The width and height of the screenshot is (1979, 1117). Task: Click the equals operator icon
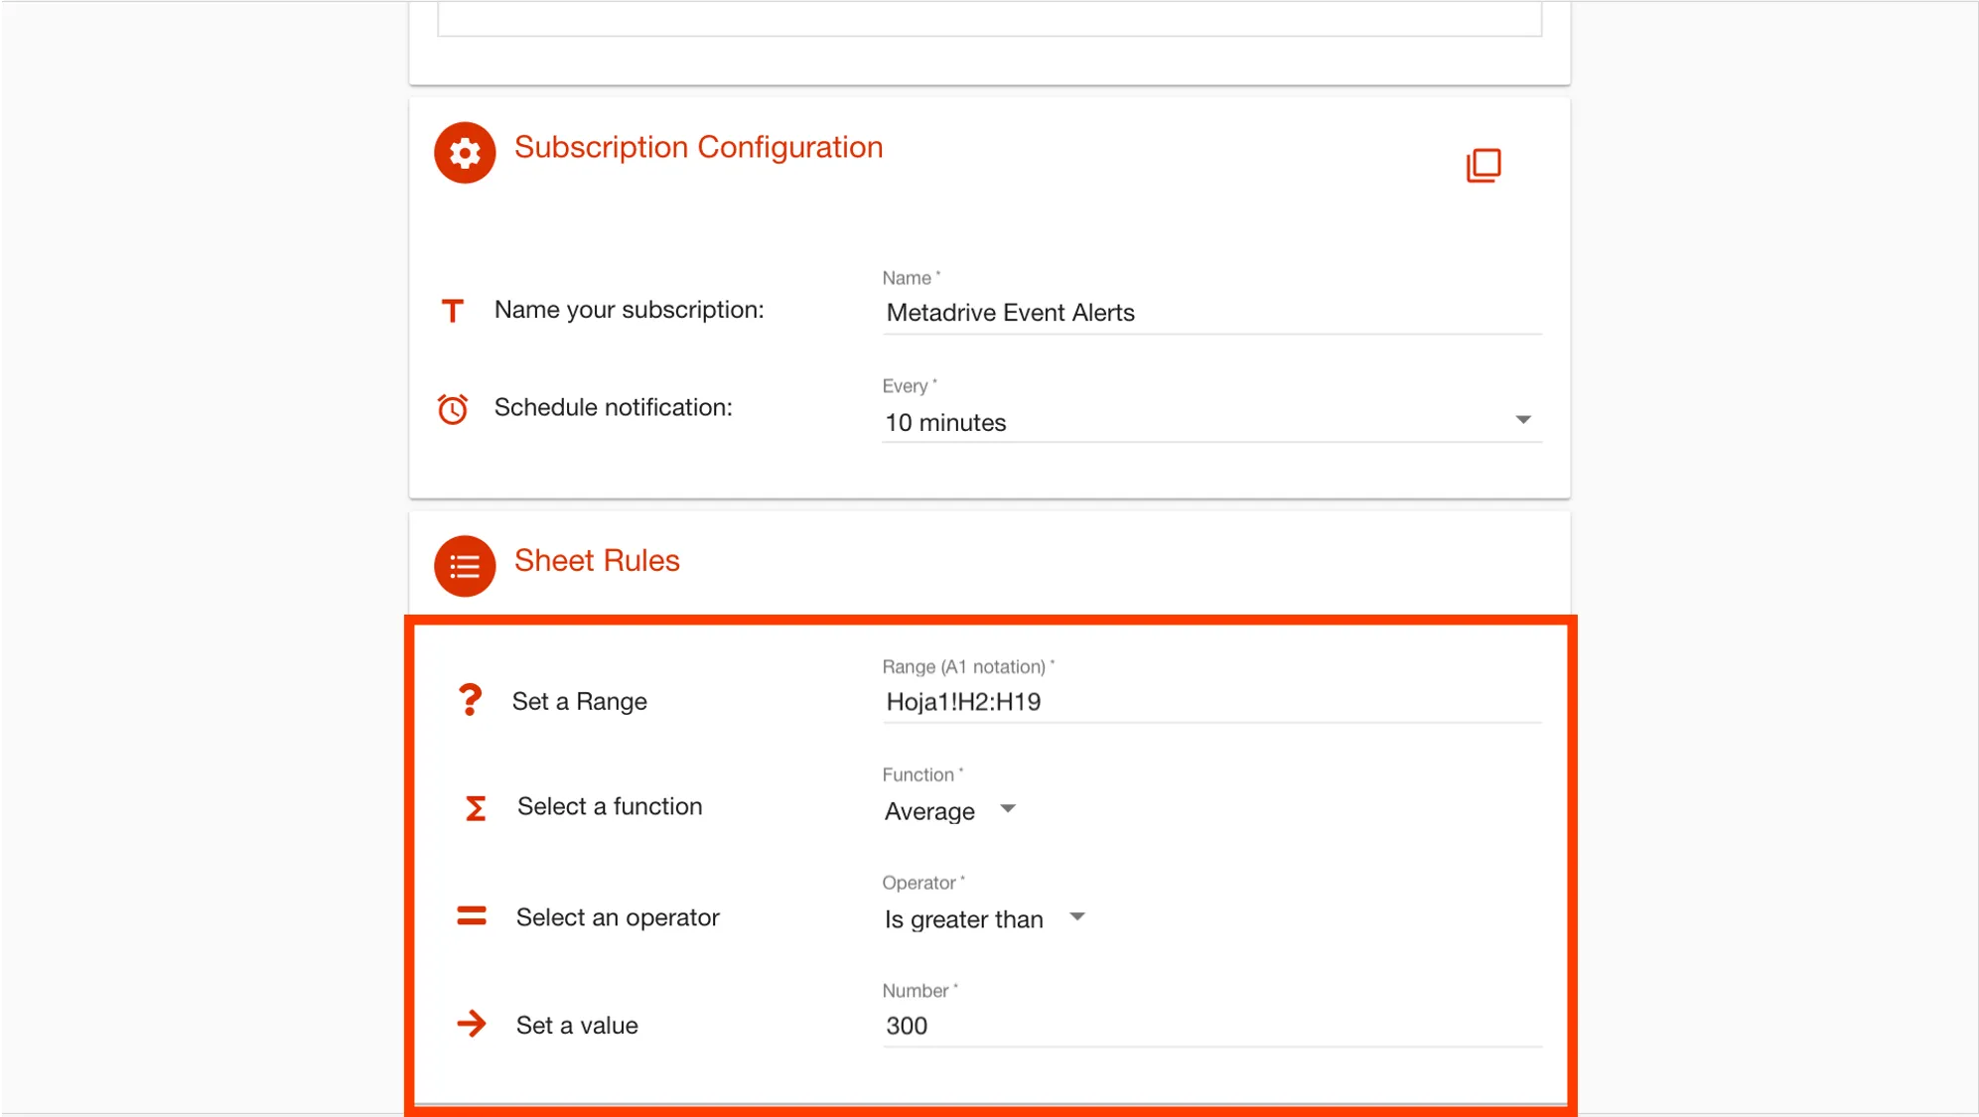coord(472,915)
